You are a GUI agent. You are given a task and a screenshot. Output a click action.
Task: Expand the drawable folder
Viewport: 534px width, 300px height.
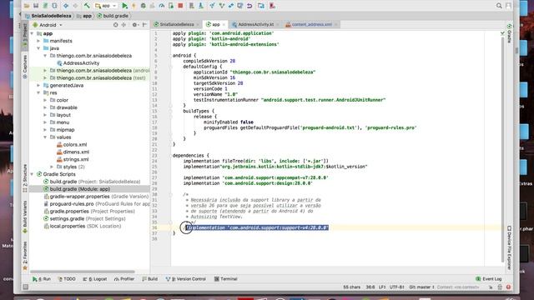pyautogui.click(x=45, y=107)
